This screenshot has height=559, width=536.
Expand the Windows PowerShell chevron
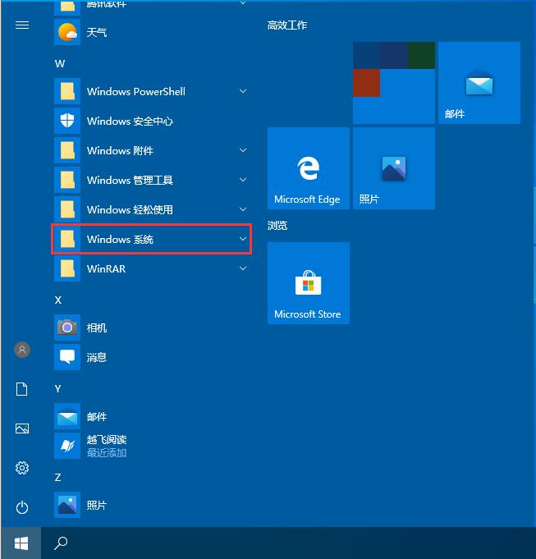pyautogui.click(x=243, y=91)
